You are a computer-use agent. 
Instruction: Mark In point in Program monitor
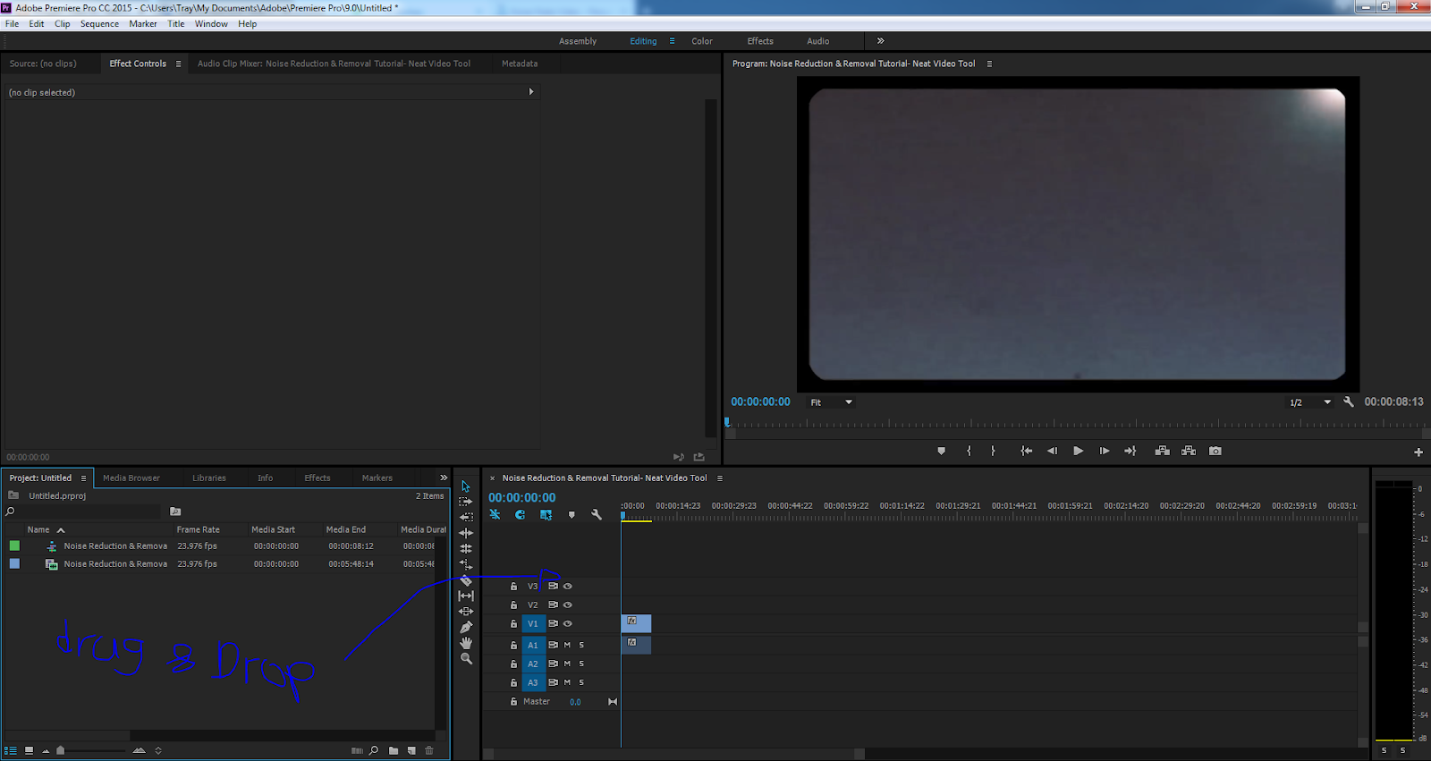point(969,451)
